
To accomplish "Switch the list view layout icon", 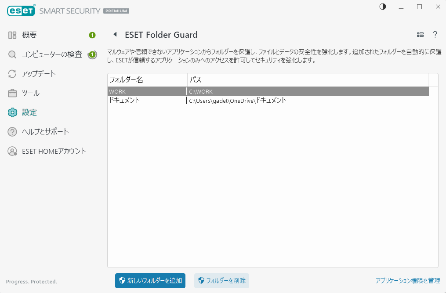I will tap(420, 35).
